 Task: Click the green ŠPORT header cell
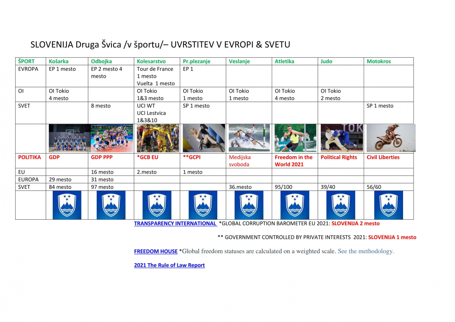pyautogui.click(x=26, y=61)
